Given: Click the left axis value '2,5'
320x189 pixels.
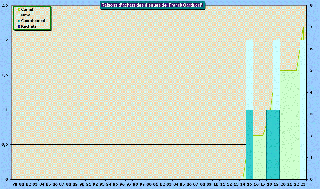Looking at the screenshot, I should click(5, 5).
